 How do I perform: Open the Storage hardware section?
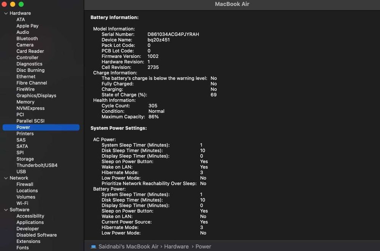click(25, 159)
